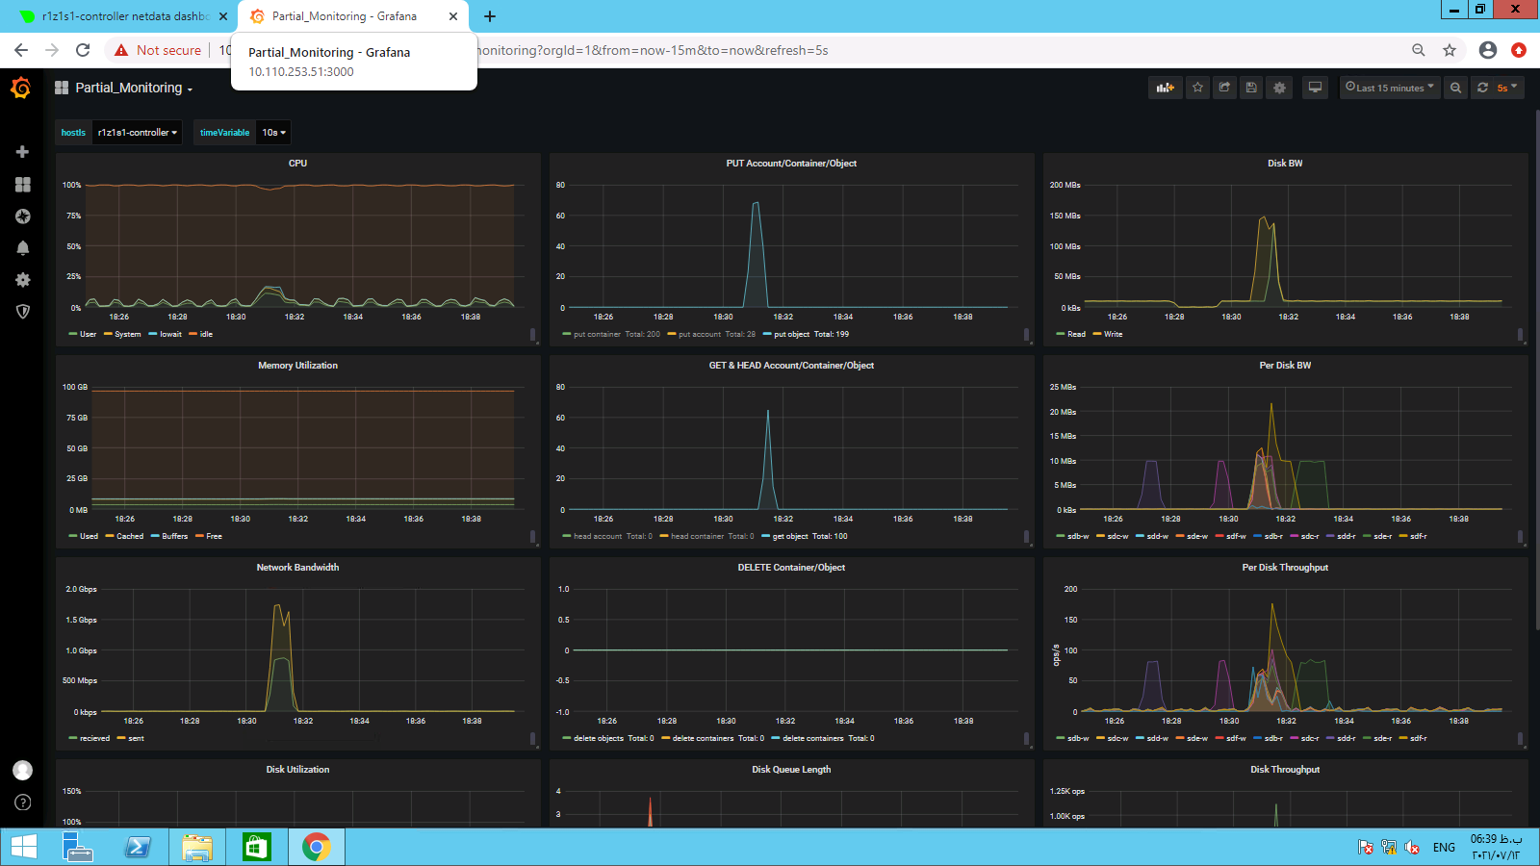The width and height of the screenshot is (1540, 866).
Task: Open the Last 15 minutes time picker
Action: click(x=1389, y=88)
